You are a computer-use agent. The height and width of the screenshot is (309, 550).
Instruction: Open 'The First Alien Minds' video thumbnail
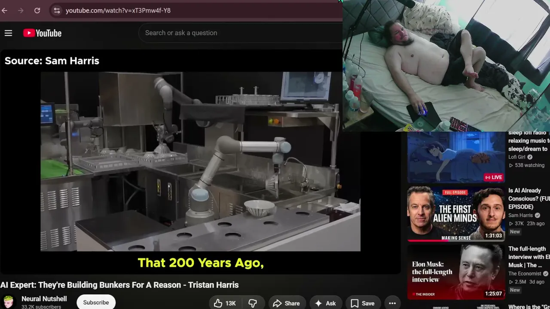coord(456,214)
